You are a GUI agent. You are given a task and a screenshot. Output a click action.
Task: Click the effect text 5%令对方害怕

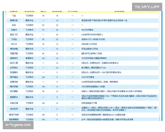(87, 30)
